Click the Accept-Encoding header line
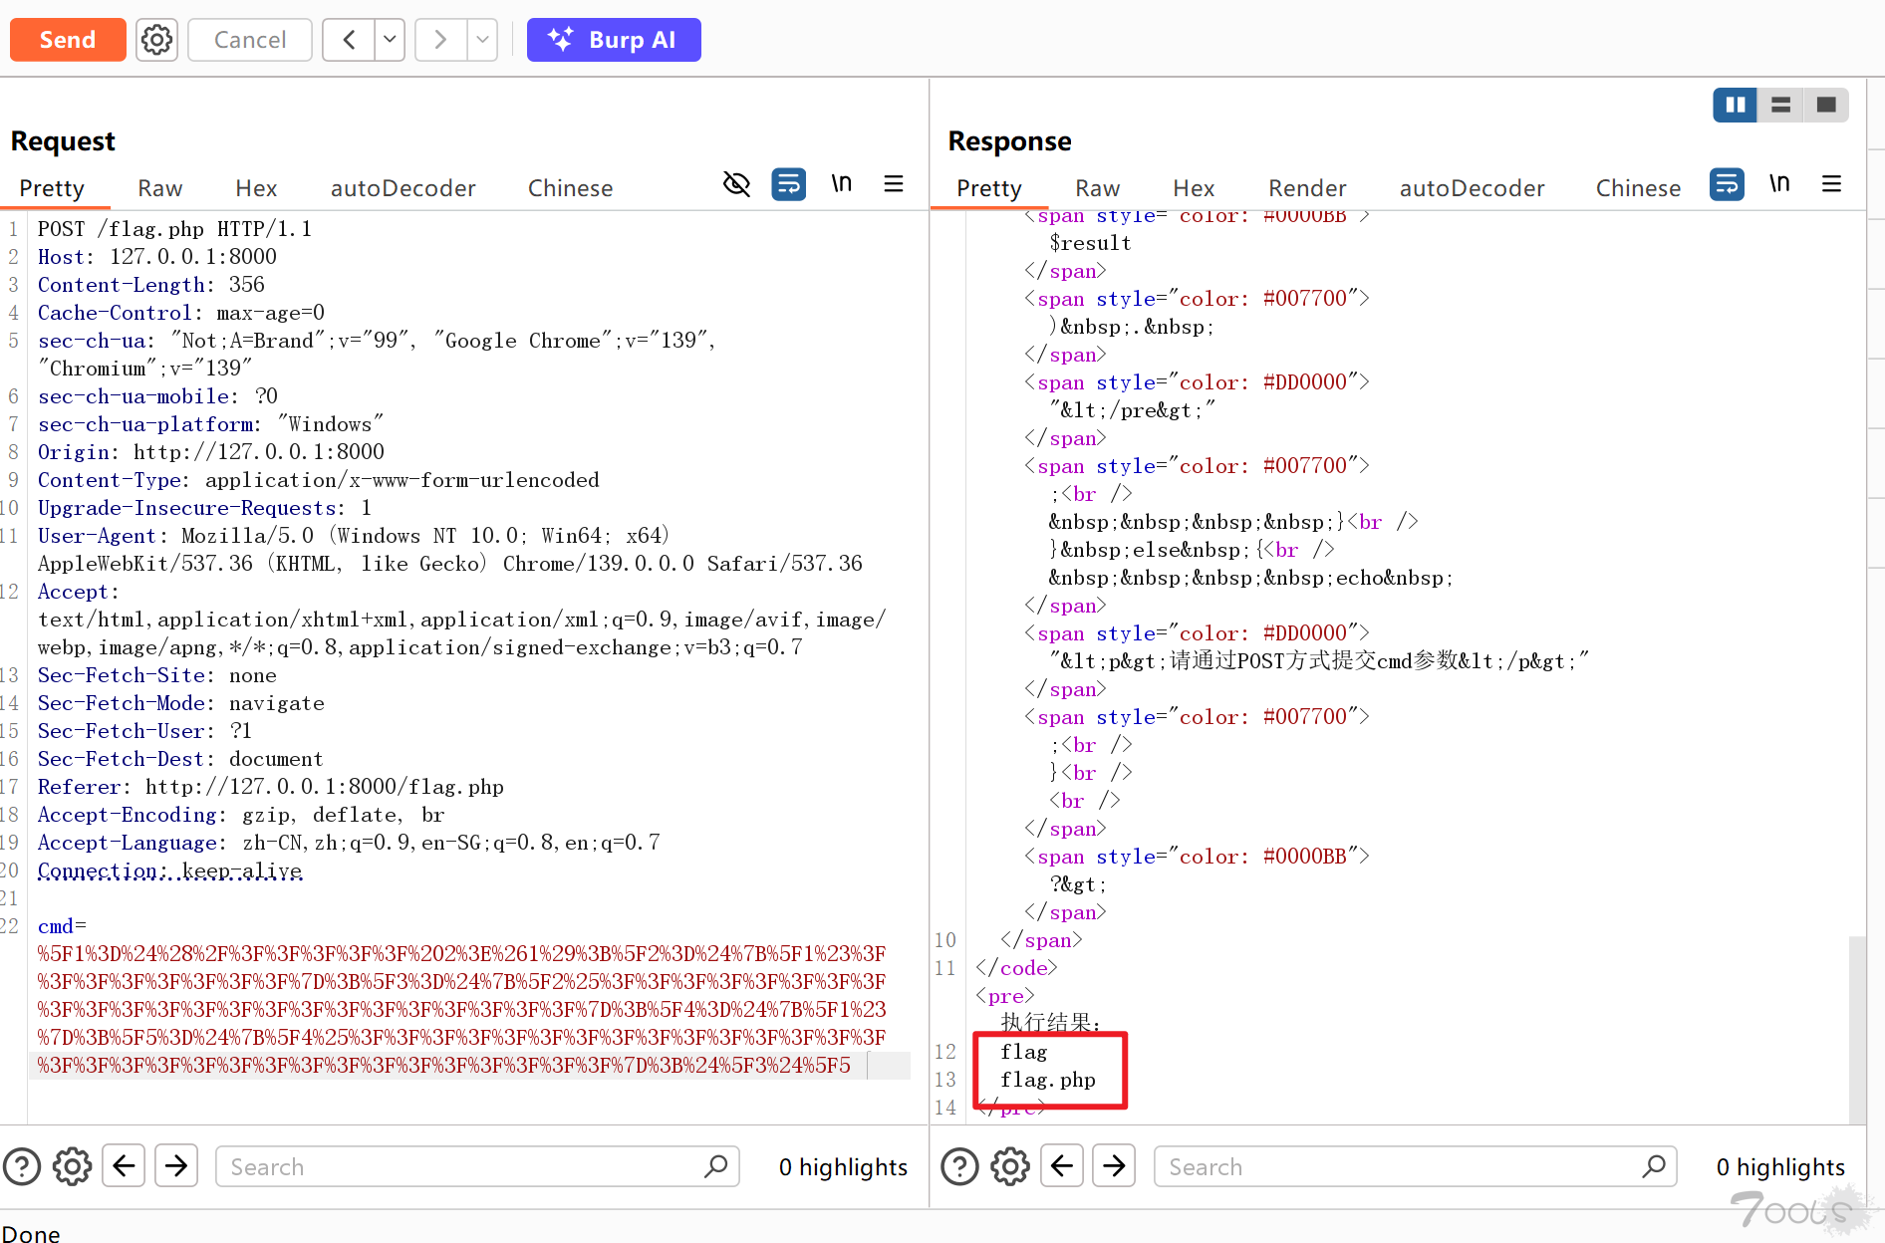Viewport: 1885px width, 1243px height. click(241, 815)
